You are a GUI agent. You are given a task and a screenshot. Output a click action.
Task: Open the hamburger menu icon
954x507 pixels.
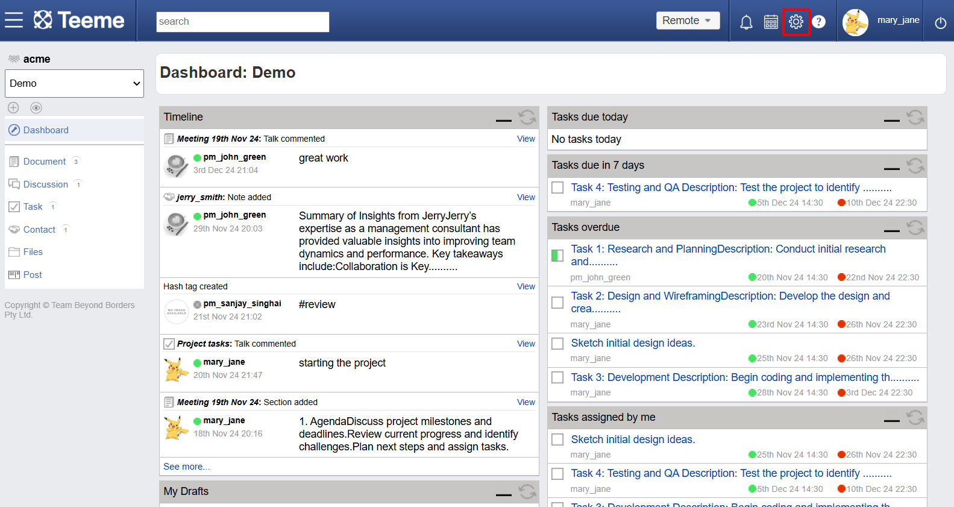click(x=14, y=20)
